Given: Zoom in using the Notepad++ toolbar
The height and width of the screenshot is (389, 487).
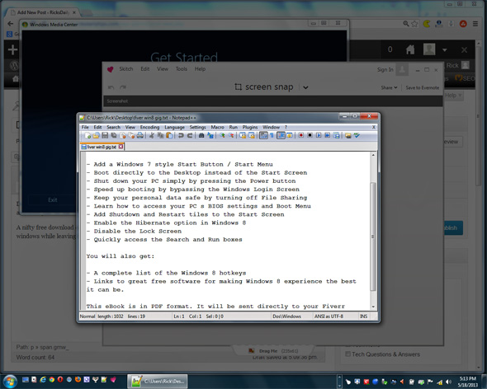Looking at the screenshot, I should pos(222,135).
